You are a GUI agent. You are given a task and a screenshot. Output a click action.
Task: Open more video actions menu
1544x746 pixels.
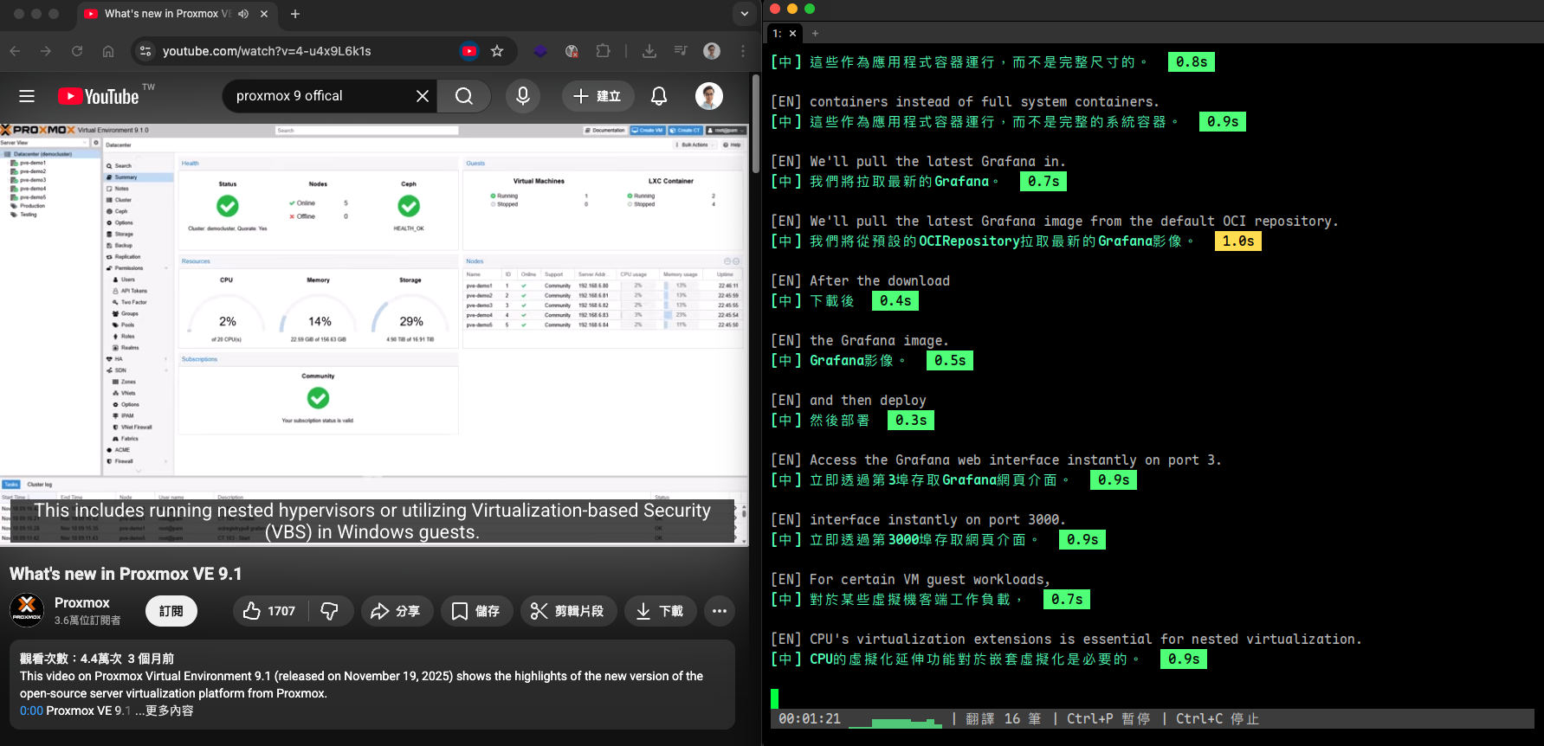pos(720,611)
